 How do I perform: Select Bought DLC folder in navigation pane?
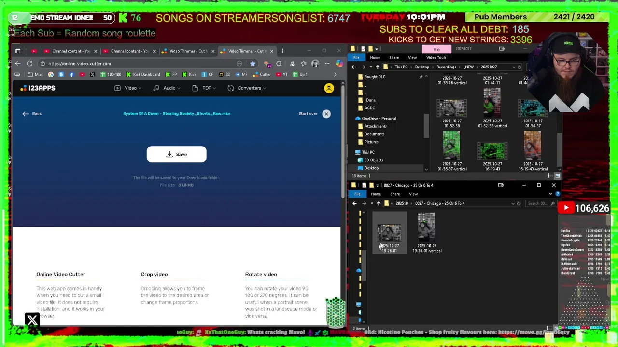point(371,77)
